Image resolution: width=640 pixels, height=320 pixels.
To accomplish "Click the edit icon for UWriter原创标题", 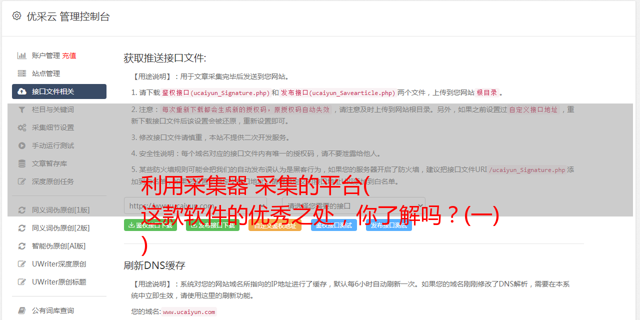I will 22,282.
